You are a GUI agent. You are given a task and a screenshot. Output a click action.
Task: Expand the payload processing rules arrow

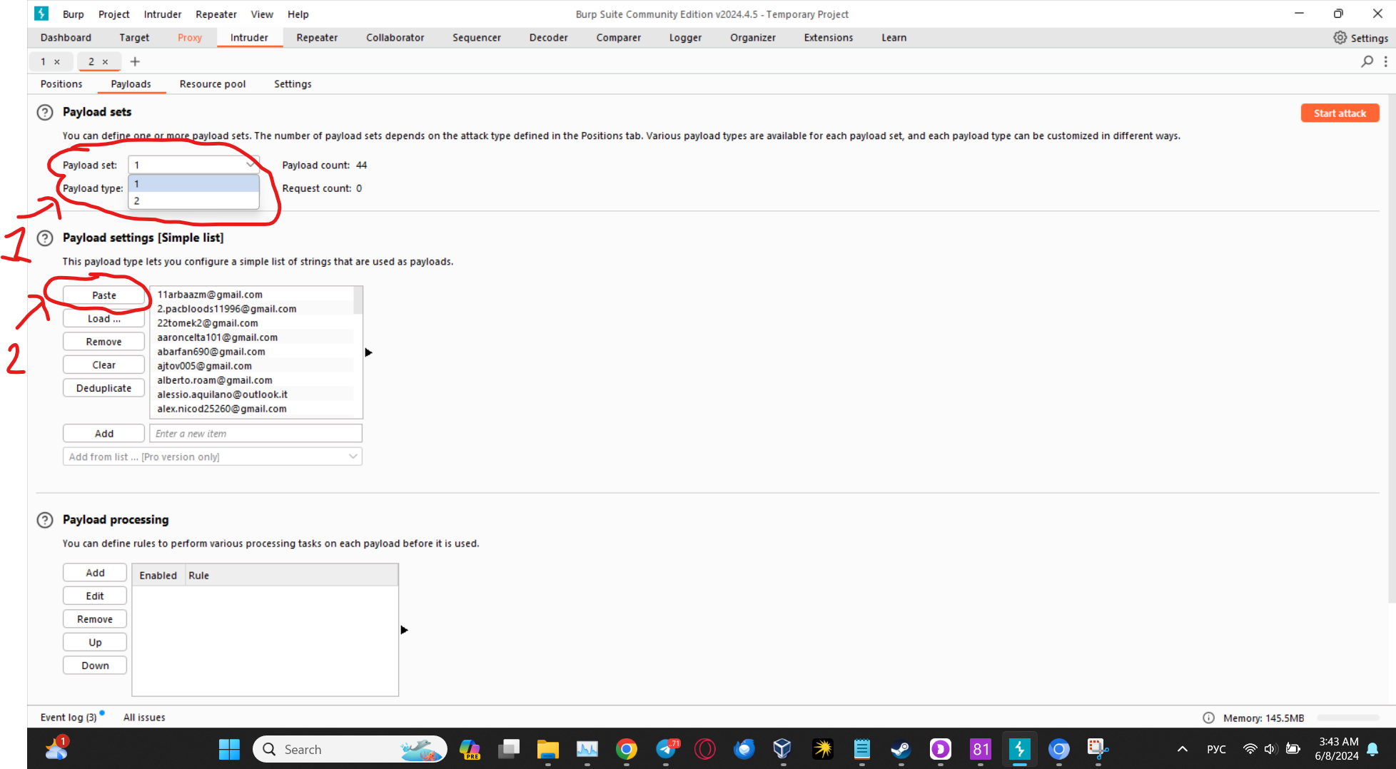(x=404, y=630)
